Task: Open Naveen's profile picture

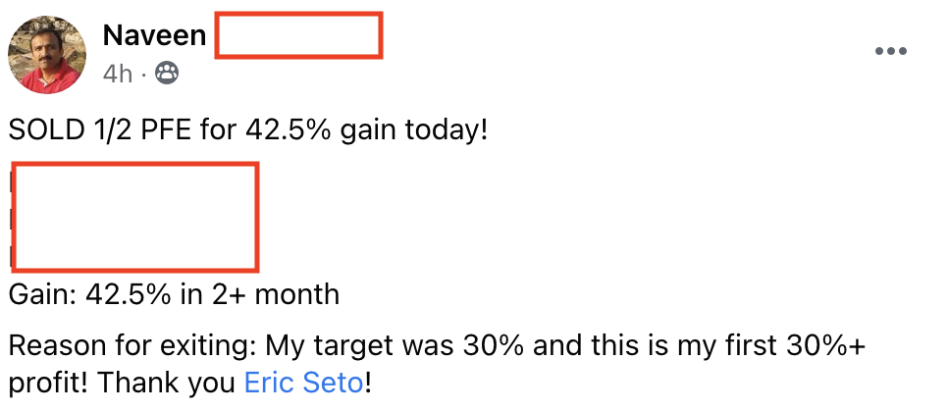Action: 47,54
